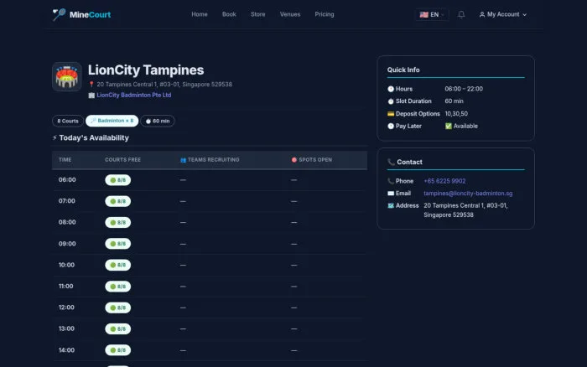Click the building icon beside company name
Image resolution: width=587 pixels, height=367 pixels.
point(91,96)
